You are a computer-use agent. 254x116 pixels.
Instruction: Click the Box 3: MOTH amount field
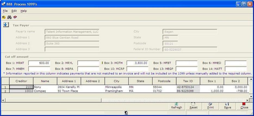pyautogui.click(x=137, y=63)
